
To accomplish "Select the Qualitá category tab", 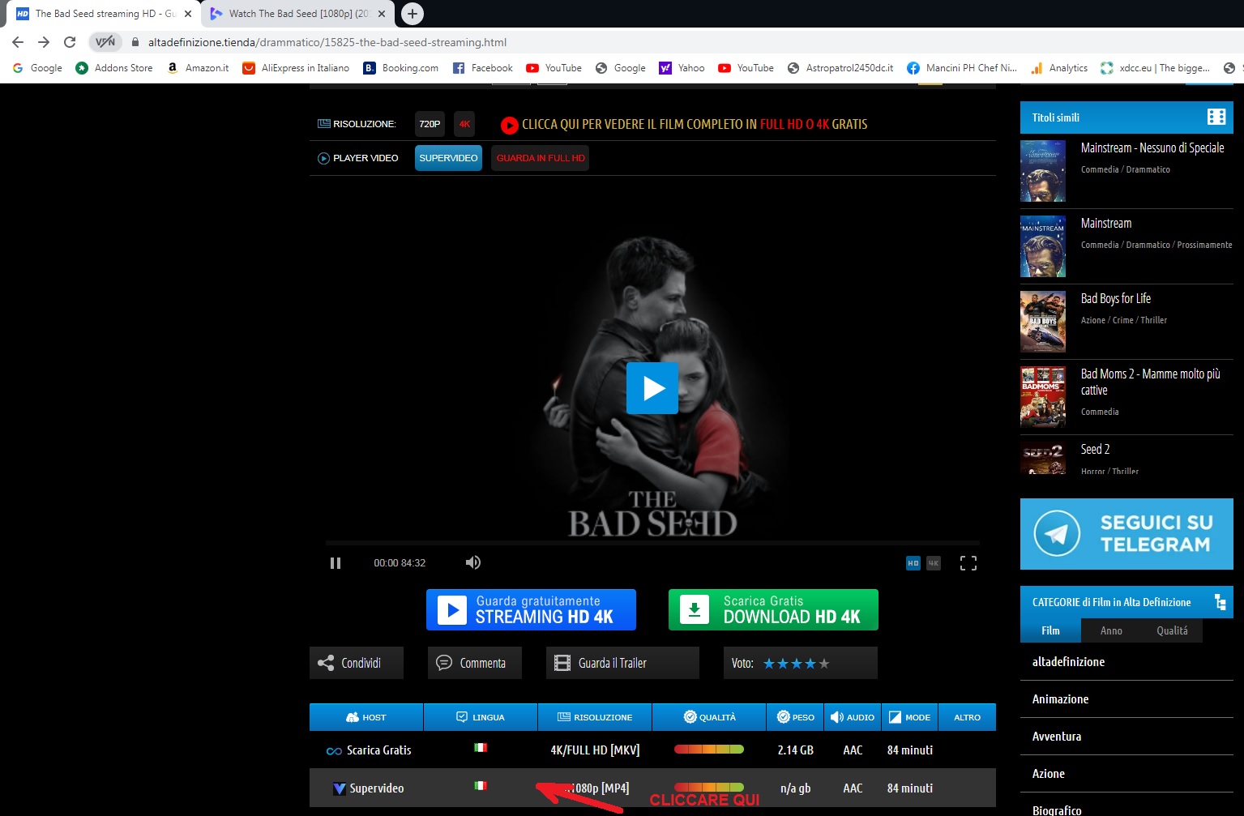I will tap(1172, 630).
